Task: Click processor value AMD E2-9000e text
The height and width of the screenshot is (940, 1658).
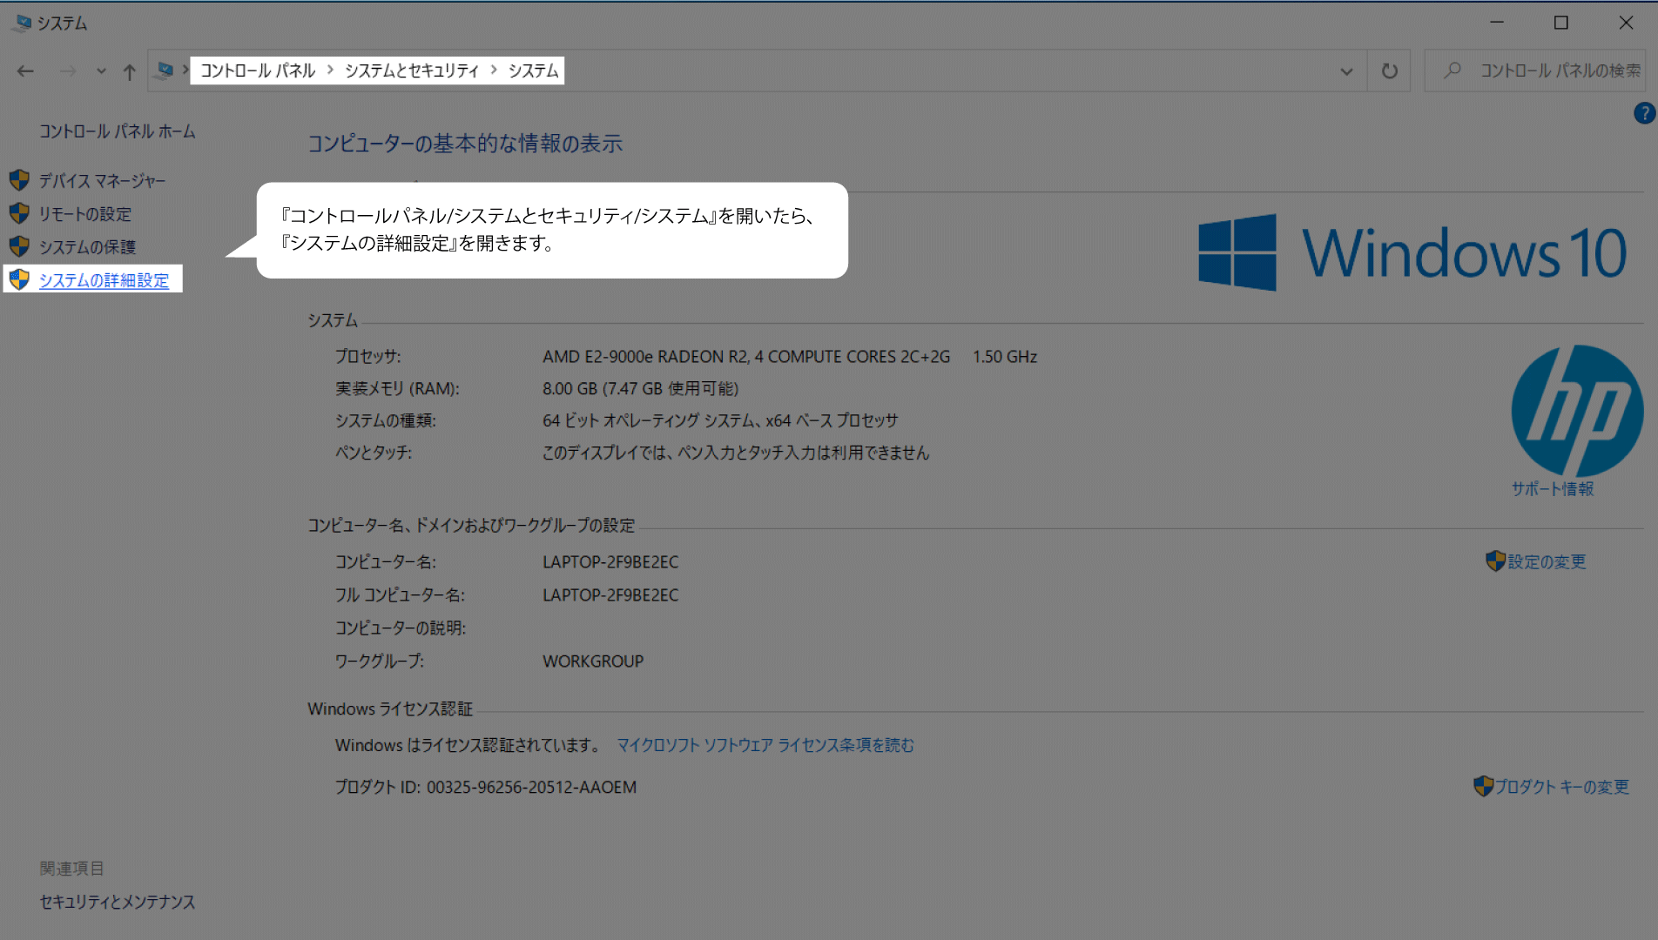Action: coord(746,357)
